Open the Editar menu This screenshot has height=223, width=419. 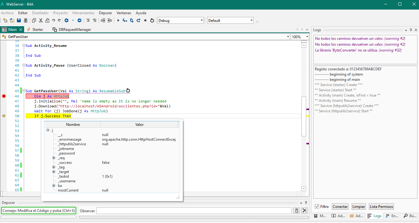pyautogui.click(x=23, y=13)
